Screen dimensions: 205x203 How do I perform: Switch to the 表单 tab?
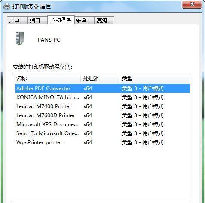pyautogui.click(x=17, y=21)
